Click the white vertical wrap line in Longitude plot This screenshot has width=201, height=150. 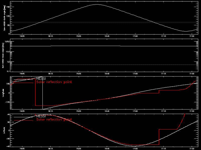[x=42, y=93]
